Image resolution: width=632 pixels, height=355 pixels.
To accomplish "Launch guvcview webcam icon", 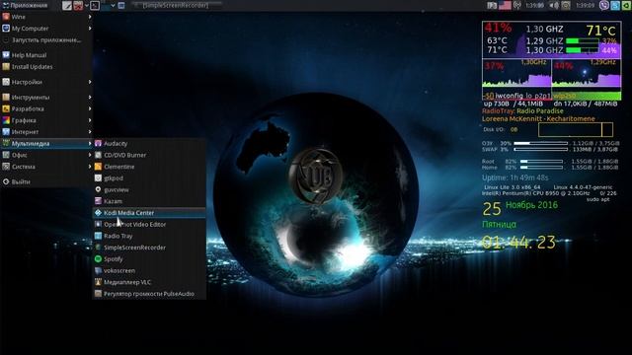I will click(x=98, y=189).
